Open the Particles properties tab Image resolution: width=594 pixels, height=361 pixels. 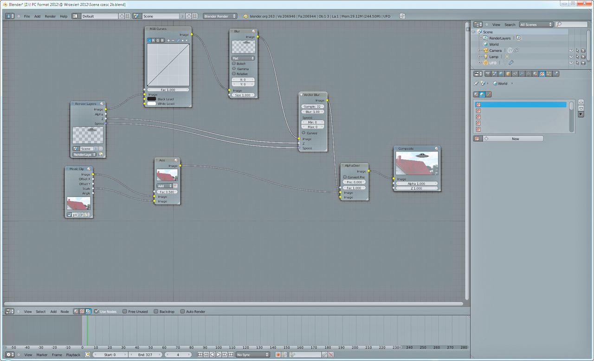coord(549,74)
